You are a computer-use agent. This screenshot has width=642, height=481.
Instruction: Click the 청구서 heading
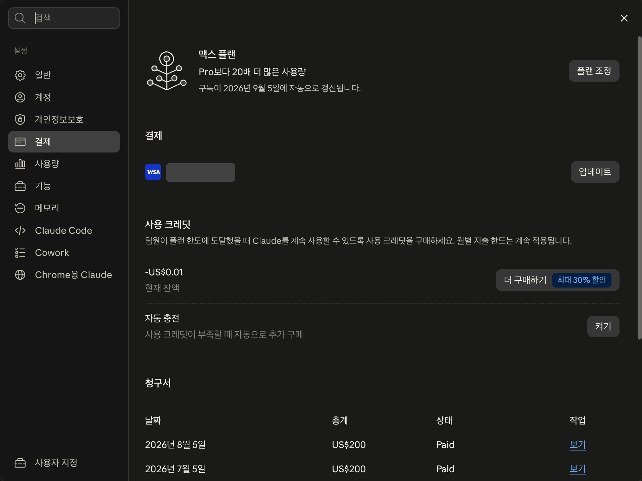tap(158, 383)
